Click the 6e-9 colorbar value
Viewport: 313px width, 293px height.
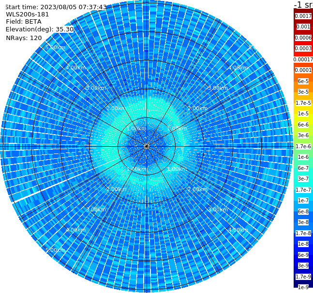tap(303, 255)
